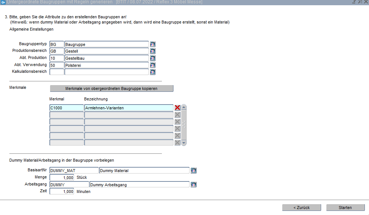
Task: Click Merkmale von obergeordneten Baugruppe kopieren
Action: (111, 88)
